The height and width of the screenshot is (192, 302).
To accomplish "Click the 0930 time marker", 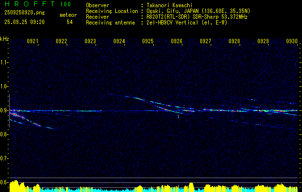I will coord(292,41).
